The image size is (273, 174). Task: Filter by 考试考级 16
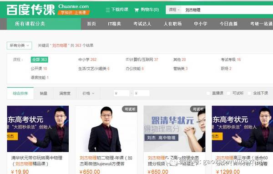(x=231, y=60)
